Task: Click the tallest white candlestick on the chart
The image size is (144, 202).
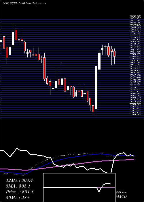Action: [x=96, y=88]
